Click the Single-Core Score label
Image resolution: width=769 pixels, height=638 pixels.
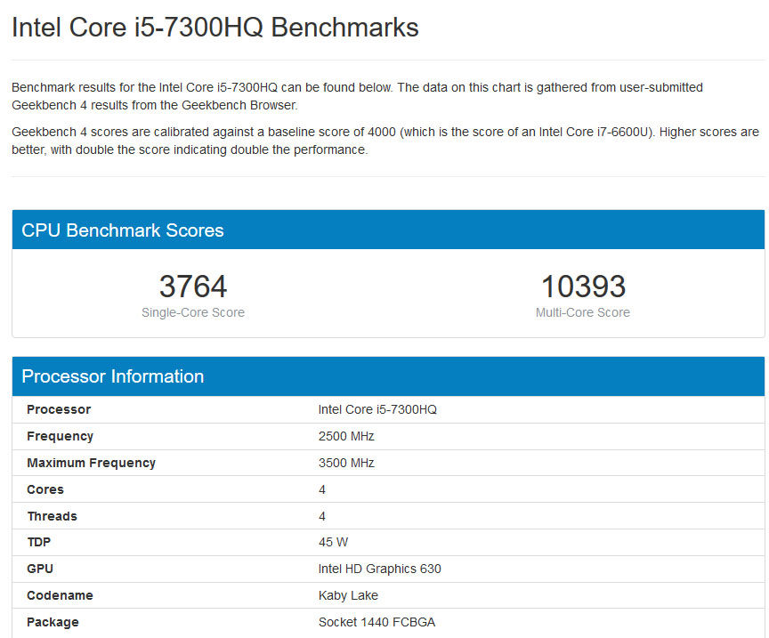point(193,312)
